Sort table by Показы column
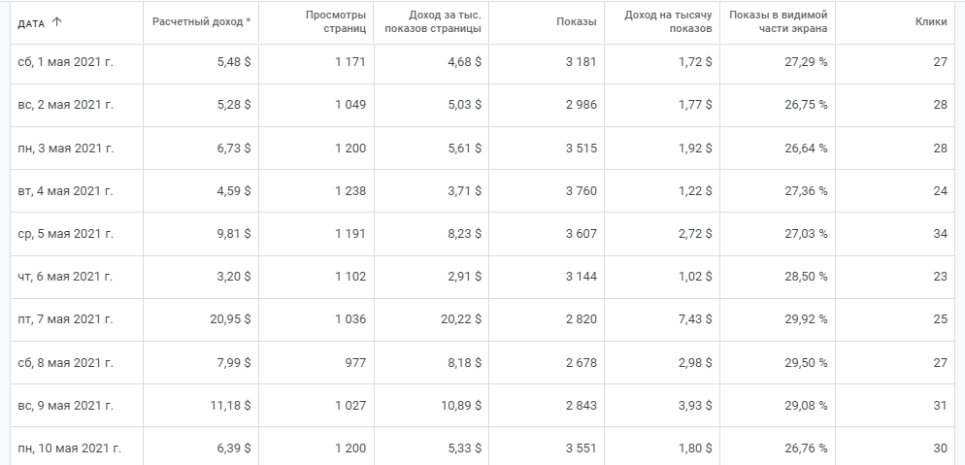This screenshot has width=965, height=465. pyautogui.click(x=578, y=21)
